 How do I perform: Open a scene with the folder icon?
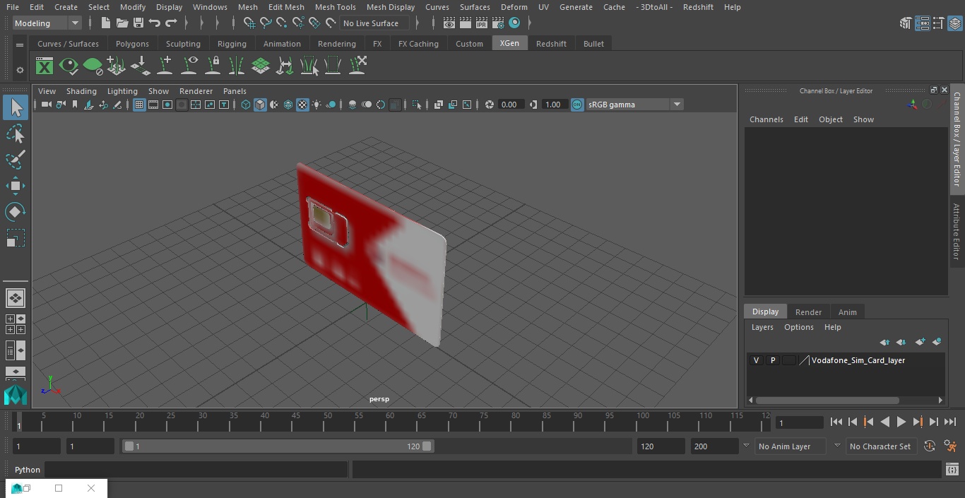122,23
